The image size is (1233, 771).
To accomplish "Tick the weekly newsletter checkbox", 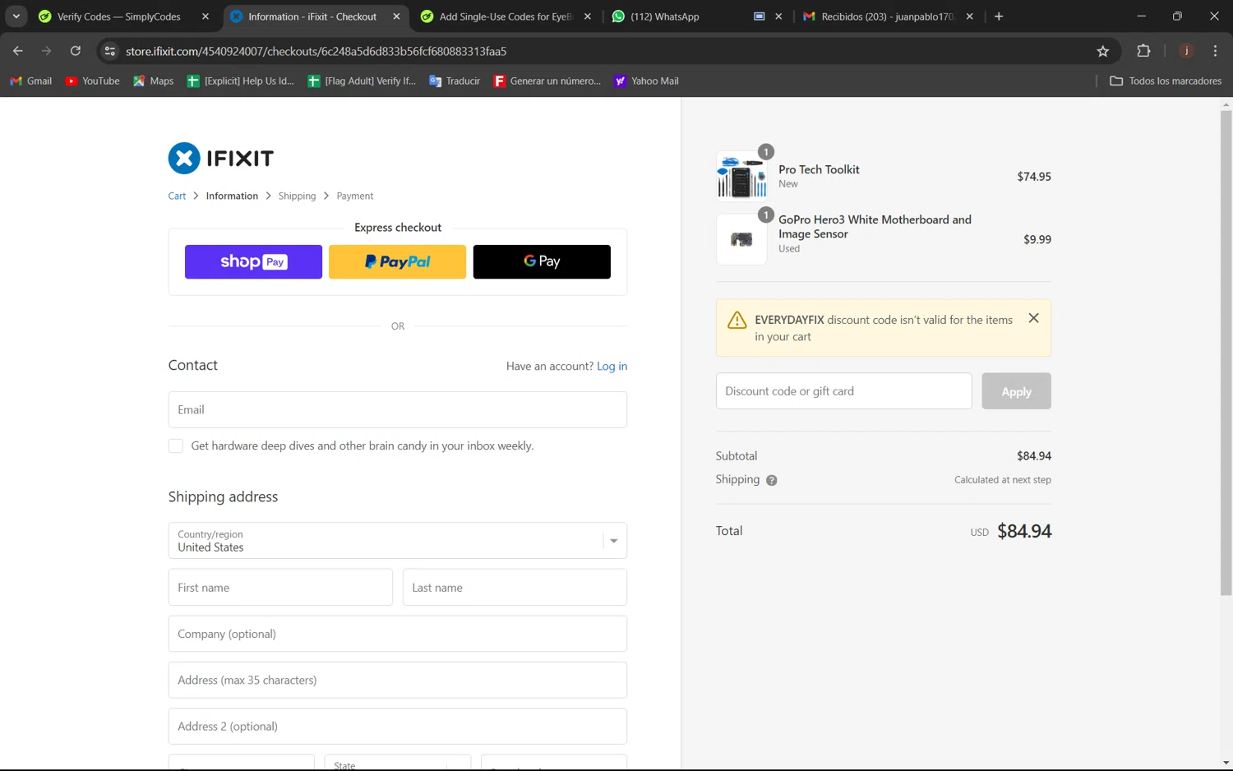I will (x=176, y=446).
